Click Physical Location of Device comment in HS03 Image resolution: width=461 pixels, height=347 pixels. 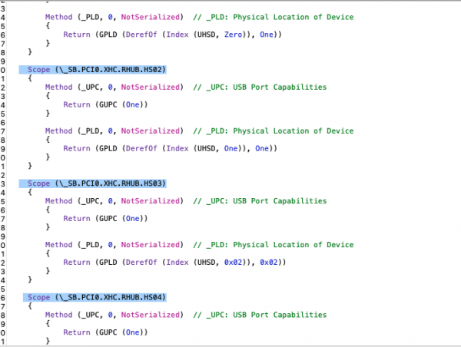click(274, 245)
